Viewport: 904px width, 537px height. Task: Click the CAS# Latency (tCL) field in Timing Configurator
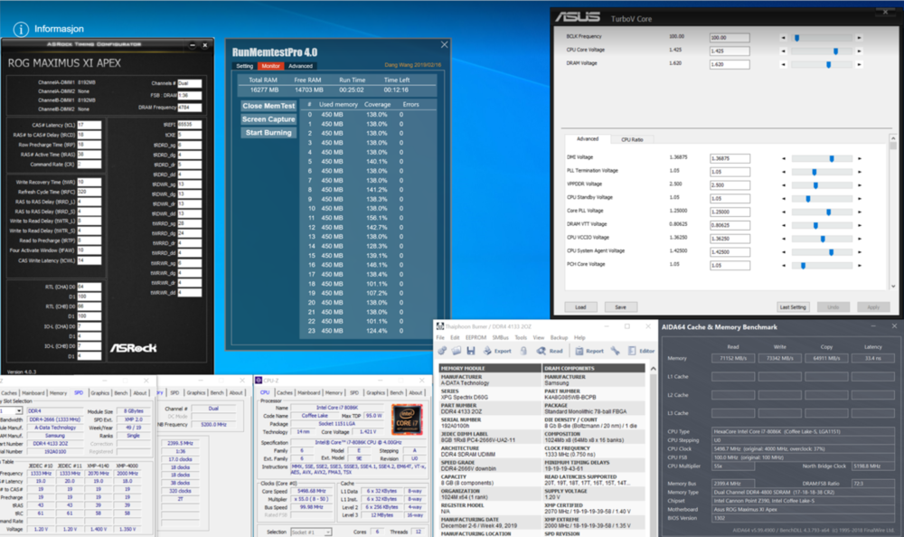click(89, 125)
